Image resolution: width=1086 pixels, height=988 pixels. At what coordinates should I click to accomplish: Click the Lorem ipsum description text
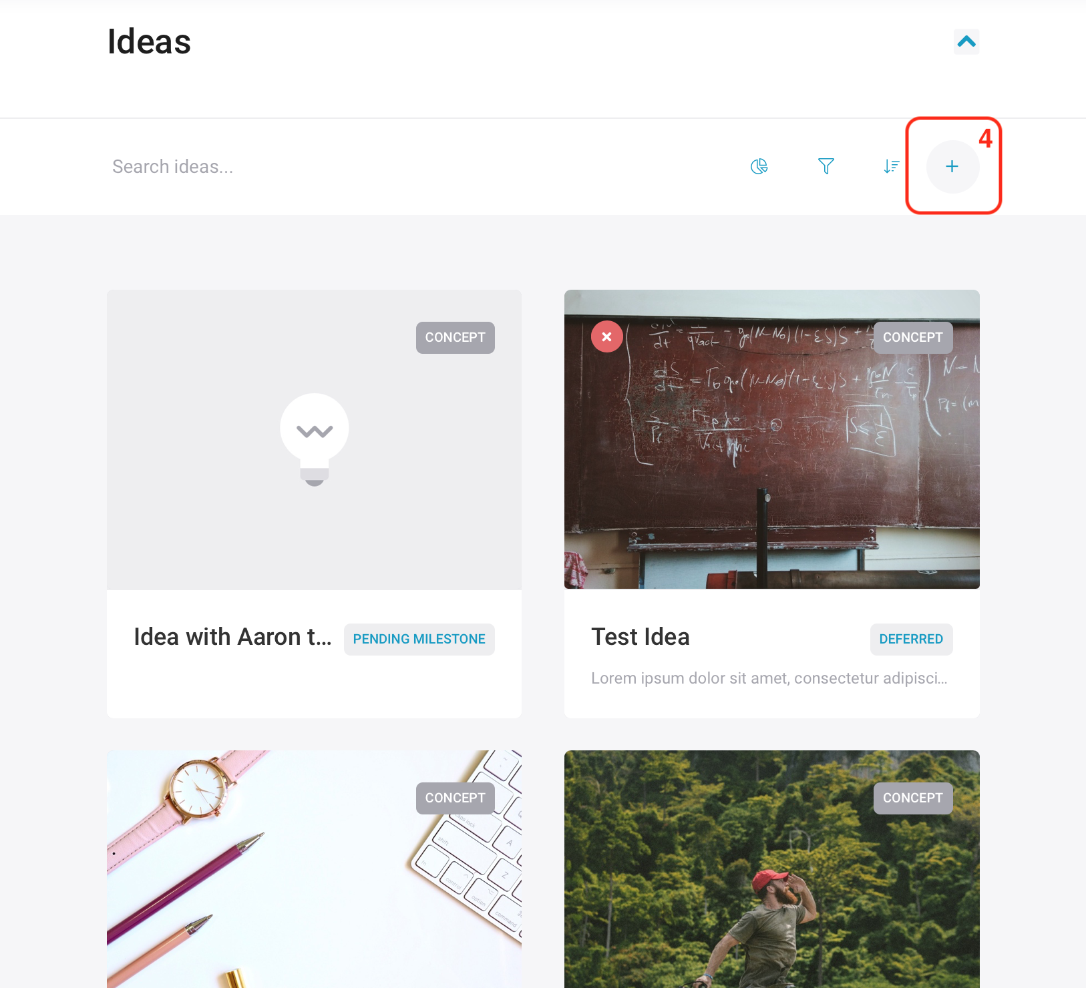coord(769,678)
